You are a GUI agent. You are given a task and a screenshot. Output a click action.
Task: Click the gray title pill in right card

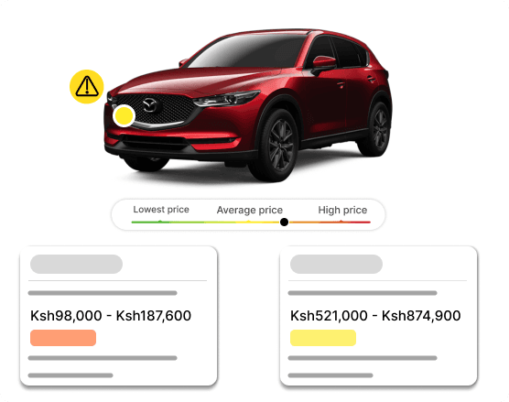336,264
